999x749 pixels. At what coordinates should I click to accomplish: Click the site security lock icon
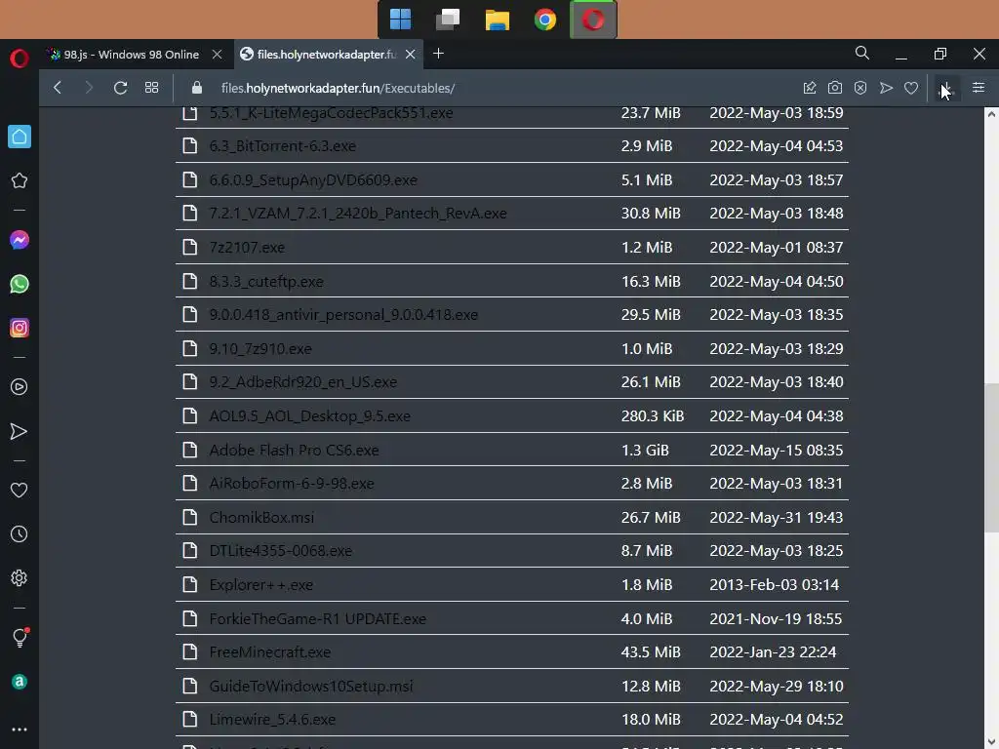click(197, 87)
